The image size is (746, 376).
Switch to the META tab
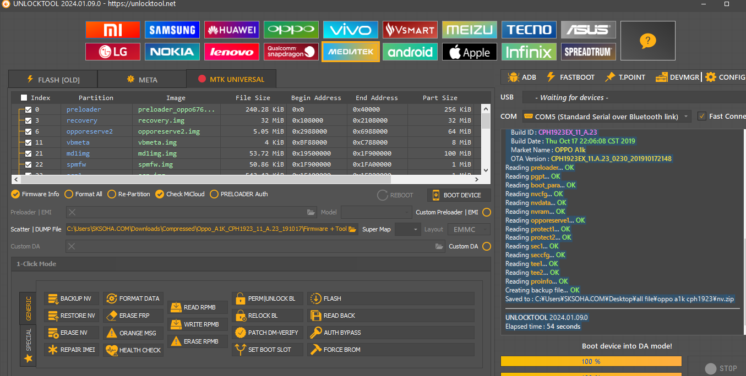142,79
